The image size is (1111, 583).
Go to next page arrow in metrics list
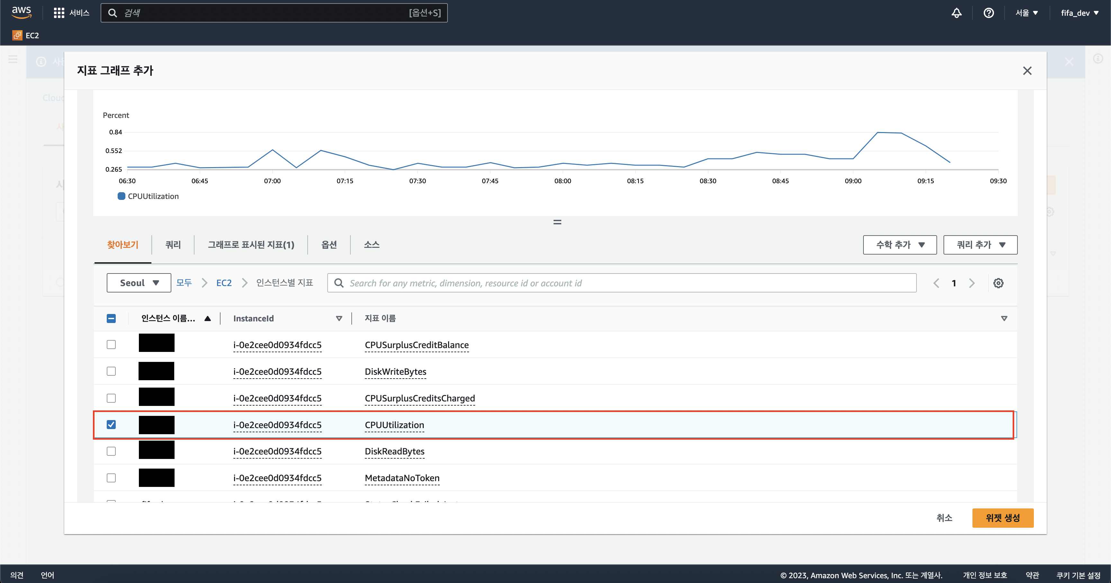click(x=972, y=283)
